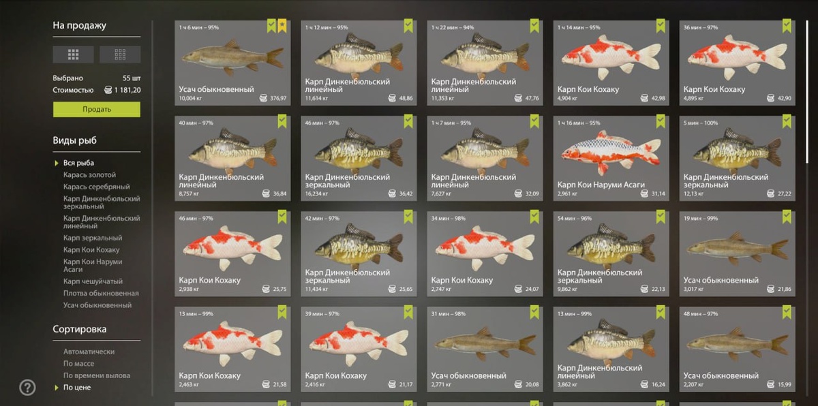Sort the fish by По времени вылова
Viewport: 818px width, 406px height.
click(97, 375)
